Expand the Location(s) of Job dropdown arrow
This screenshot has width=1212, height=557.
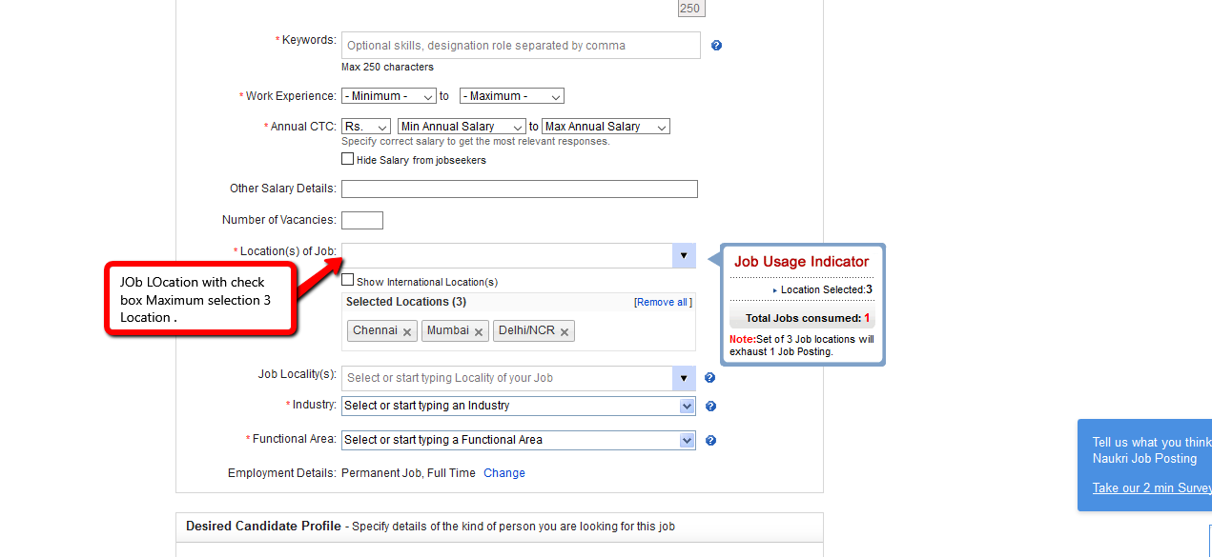coord(684,256)
